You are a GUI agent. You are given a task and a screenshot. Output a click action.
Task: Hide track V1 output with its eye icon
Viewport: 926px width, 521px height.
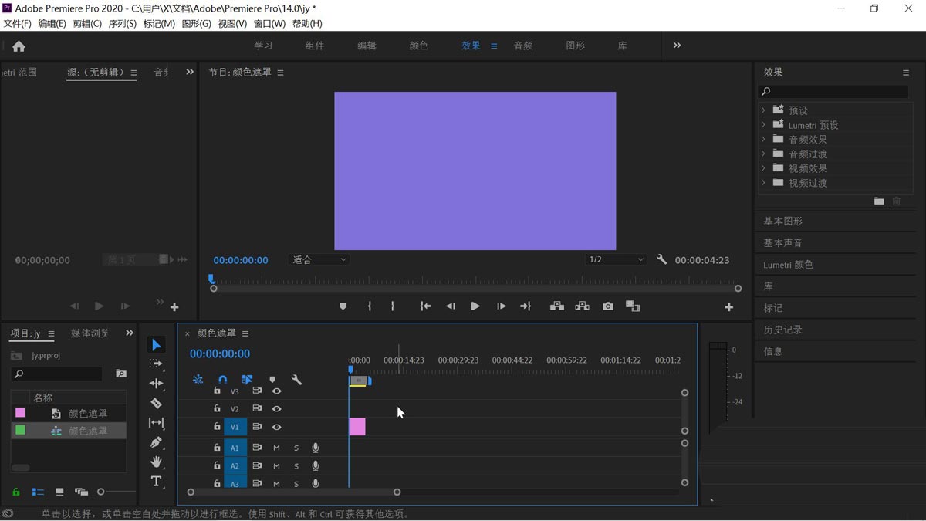[x=277, y=427]
